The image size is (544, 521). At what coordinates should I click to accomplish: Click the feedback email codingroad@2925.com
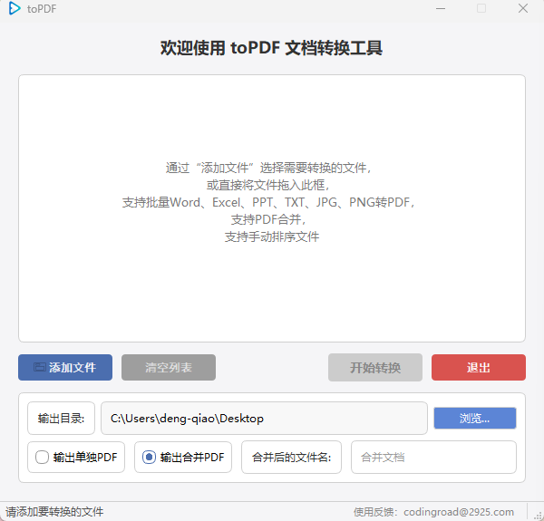(458, 512)
